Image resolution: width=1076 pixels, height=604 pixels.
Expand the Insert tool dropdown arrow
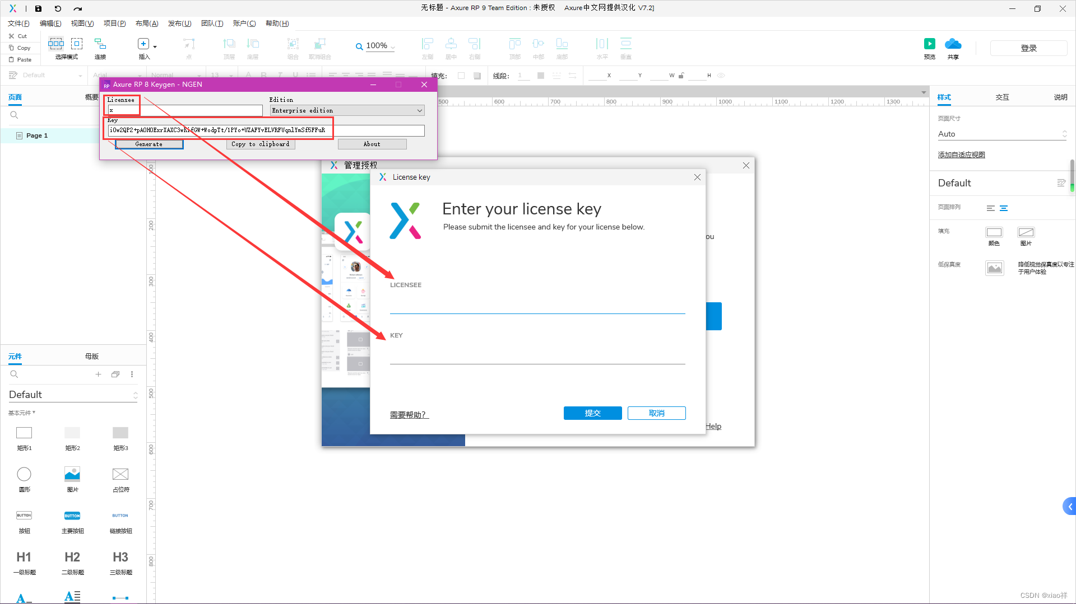click(155, 47)
